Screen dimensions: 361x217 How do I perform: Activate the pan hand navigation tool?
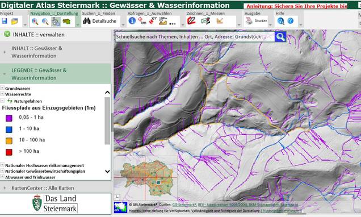coord(56,22)
